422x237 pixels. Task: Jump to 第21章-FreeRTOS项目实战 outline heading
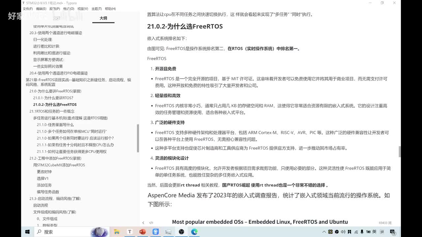78,82
